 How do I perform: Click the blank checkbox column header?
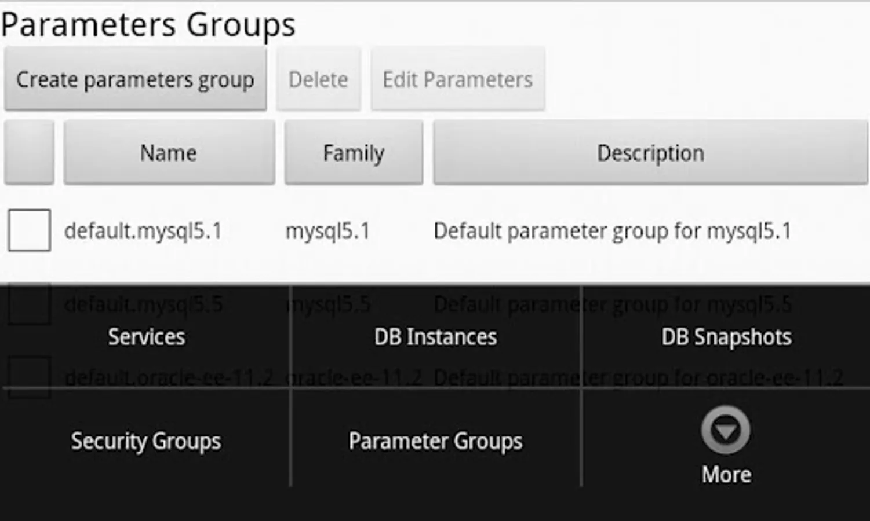(x=29, y=153)
